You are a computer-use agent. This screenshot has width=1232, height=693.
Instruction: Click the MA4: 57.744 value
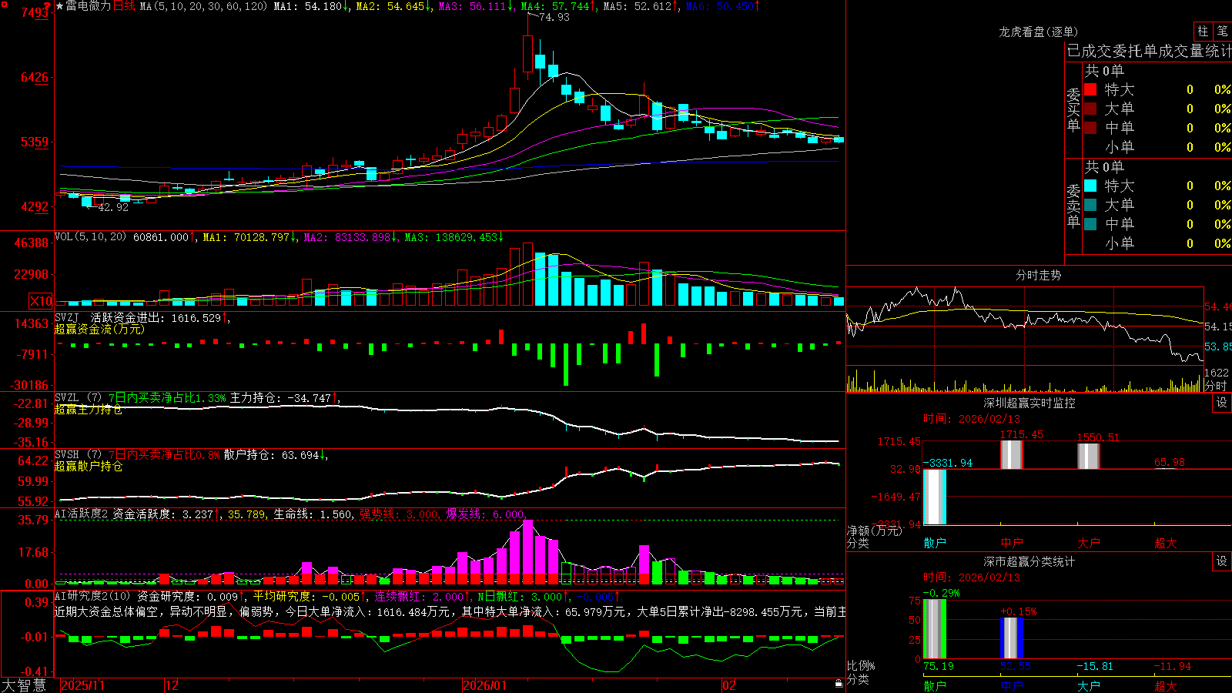[x=558, y=6]
